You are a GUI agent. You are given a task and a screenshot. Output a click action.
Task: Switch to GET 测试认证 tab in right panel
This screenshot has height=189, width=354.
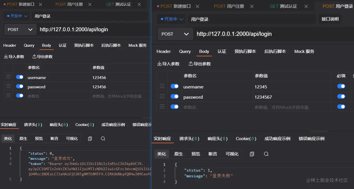(x=283, y=6)
